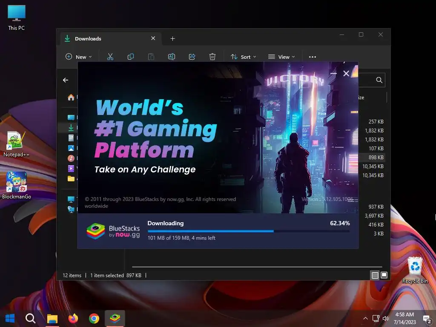Select the Network icon in the sidebar
Image resolution: width=436 pixels, height=327 pixels.
tap(71, 209)
